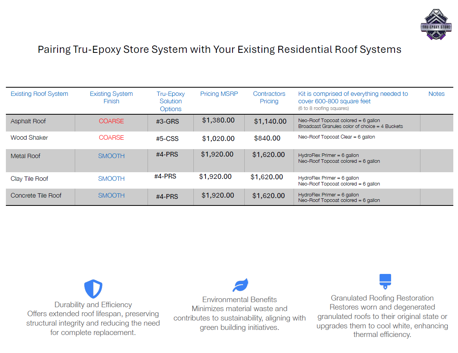The image size is (458, 353).
Task: Click the $1,620.00 contractor price for Clay Tile Roof
Action: click(x=267, y=176)
